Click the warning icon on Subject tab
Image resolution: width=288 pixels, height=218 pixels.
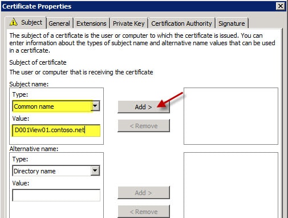(x=14, y=22)
